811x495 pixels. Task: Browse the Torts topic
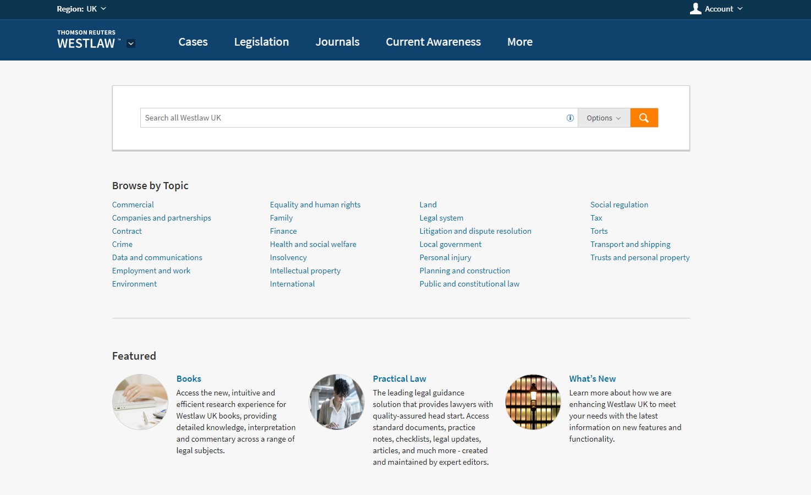pos(599,231)
